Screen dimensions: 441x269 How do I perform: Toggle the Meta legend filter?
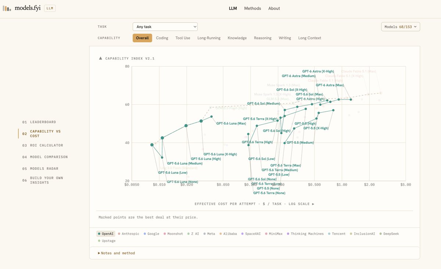[x=209, y=234]
